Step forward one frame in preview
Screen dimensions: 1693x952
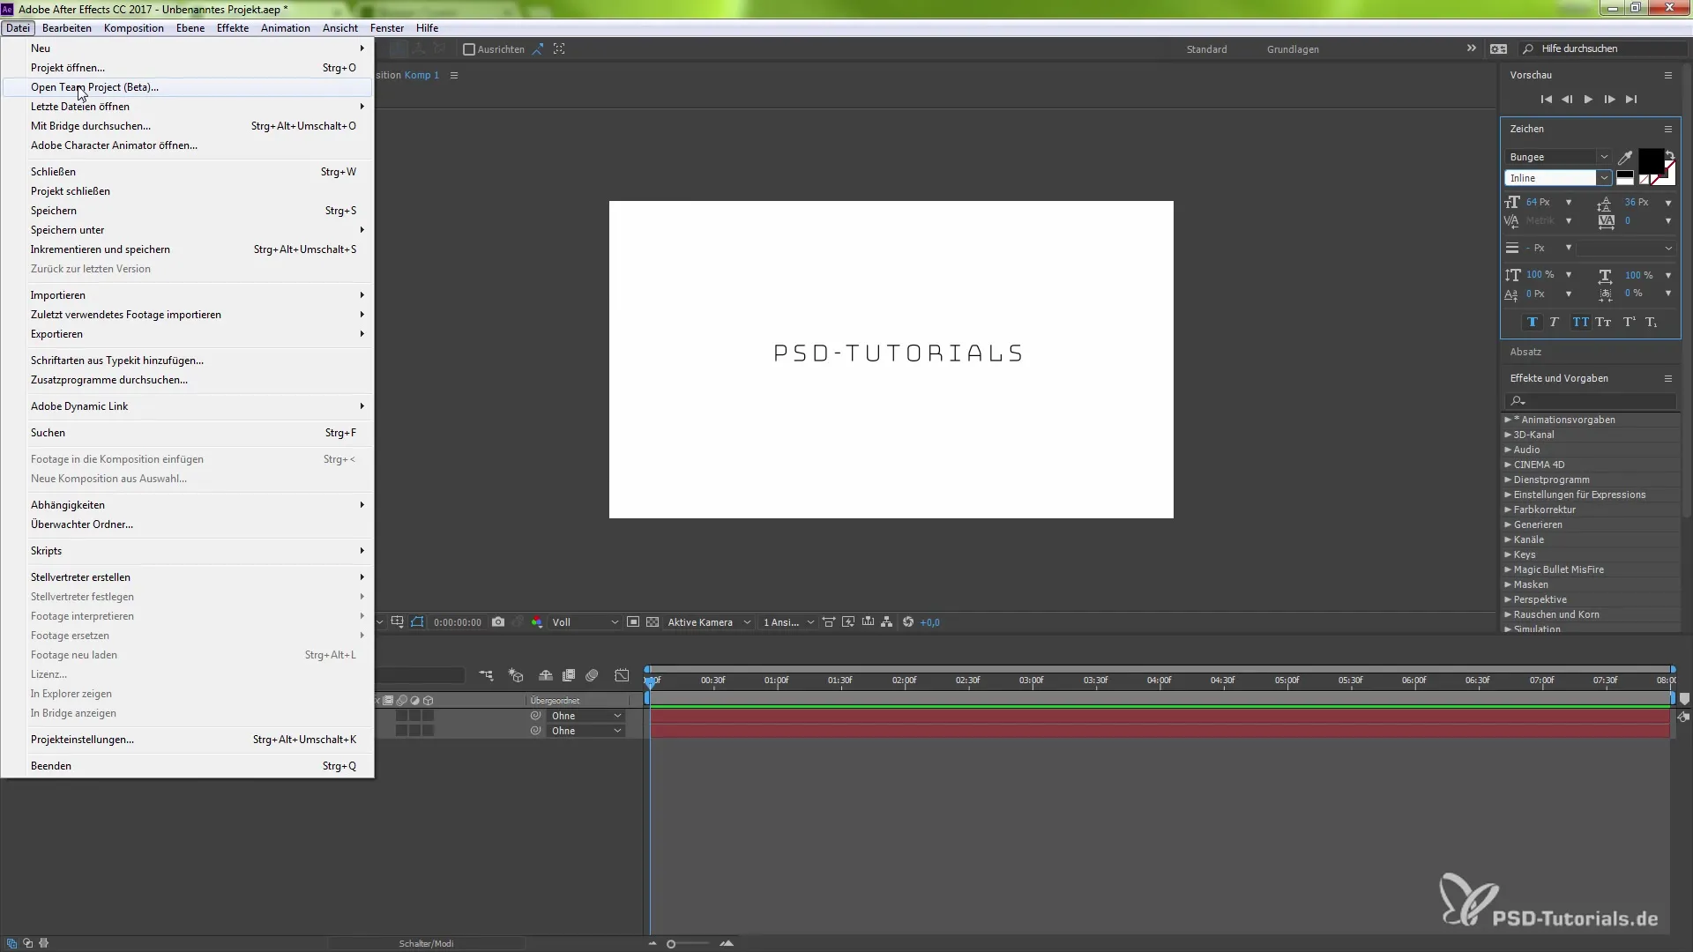click(x=1609, y=100)
